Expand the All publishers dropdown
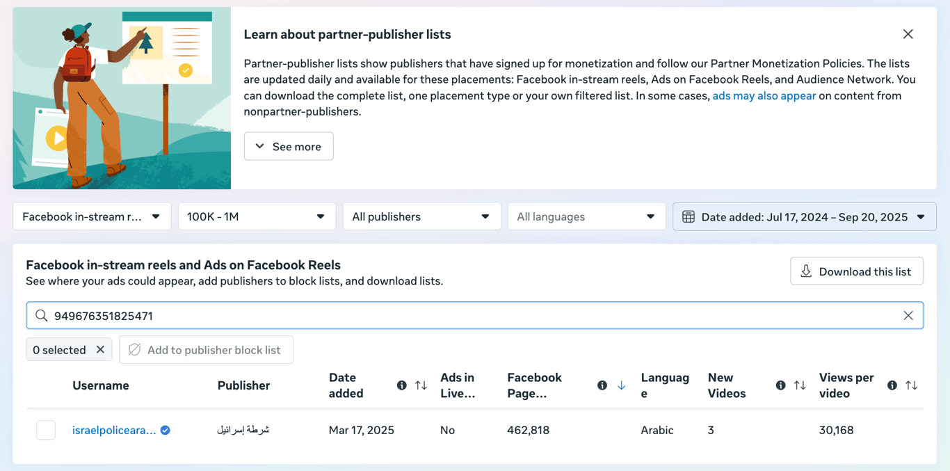Image resolution: width=950 pixels, height=471 pixels. coord(421,217)
